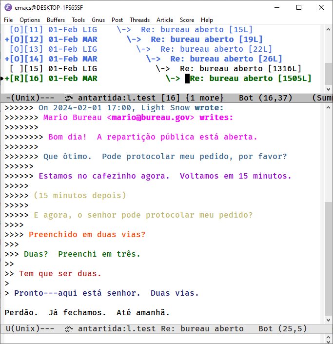Click the Emacs icon in title bar
Screen dimensions: 333x344
[8, 7]
